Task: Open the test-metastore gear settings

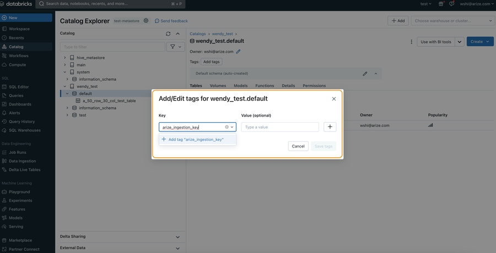Action: coord(146,20)
